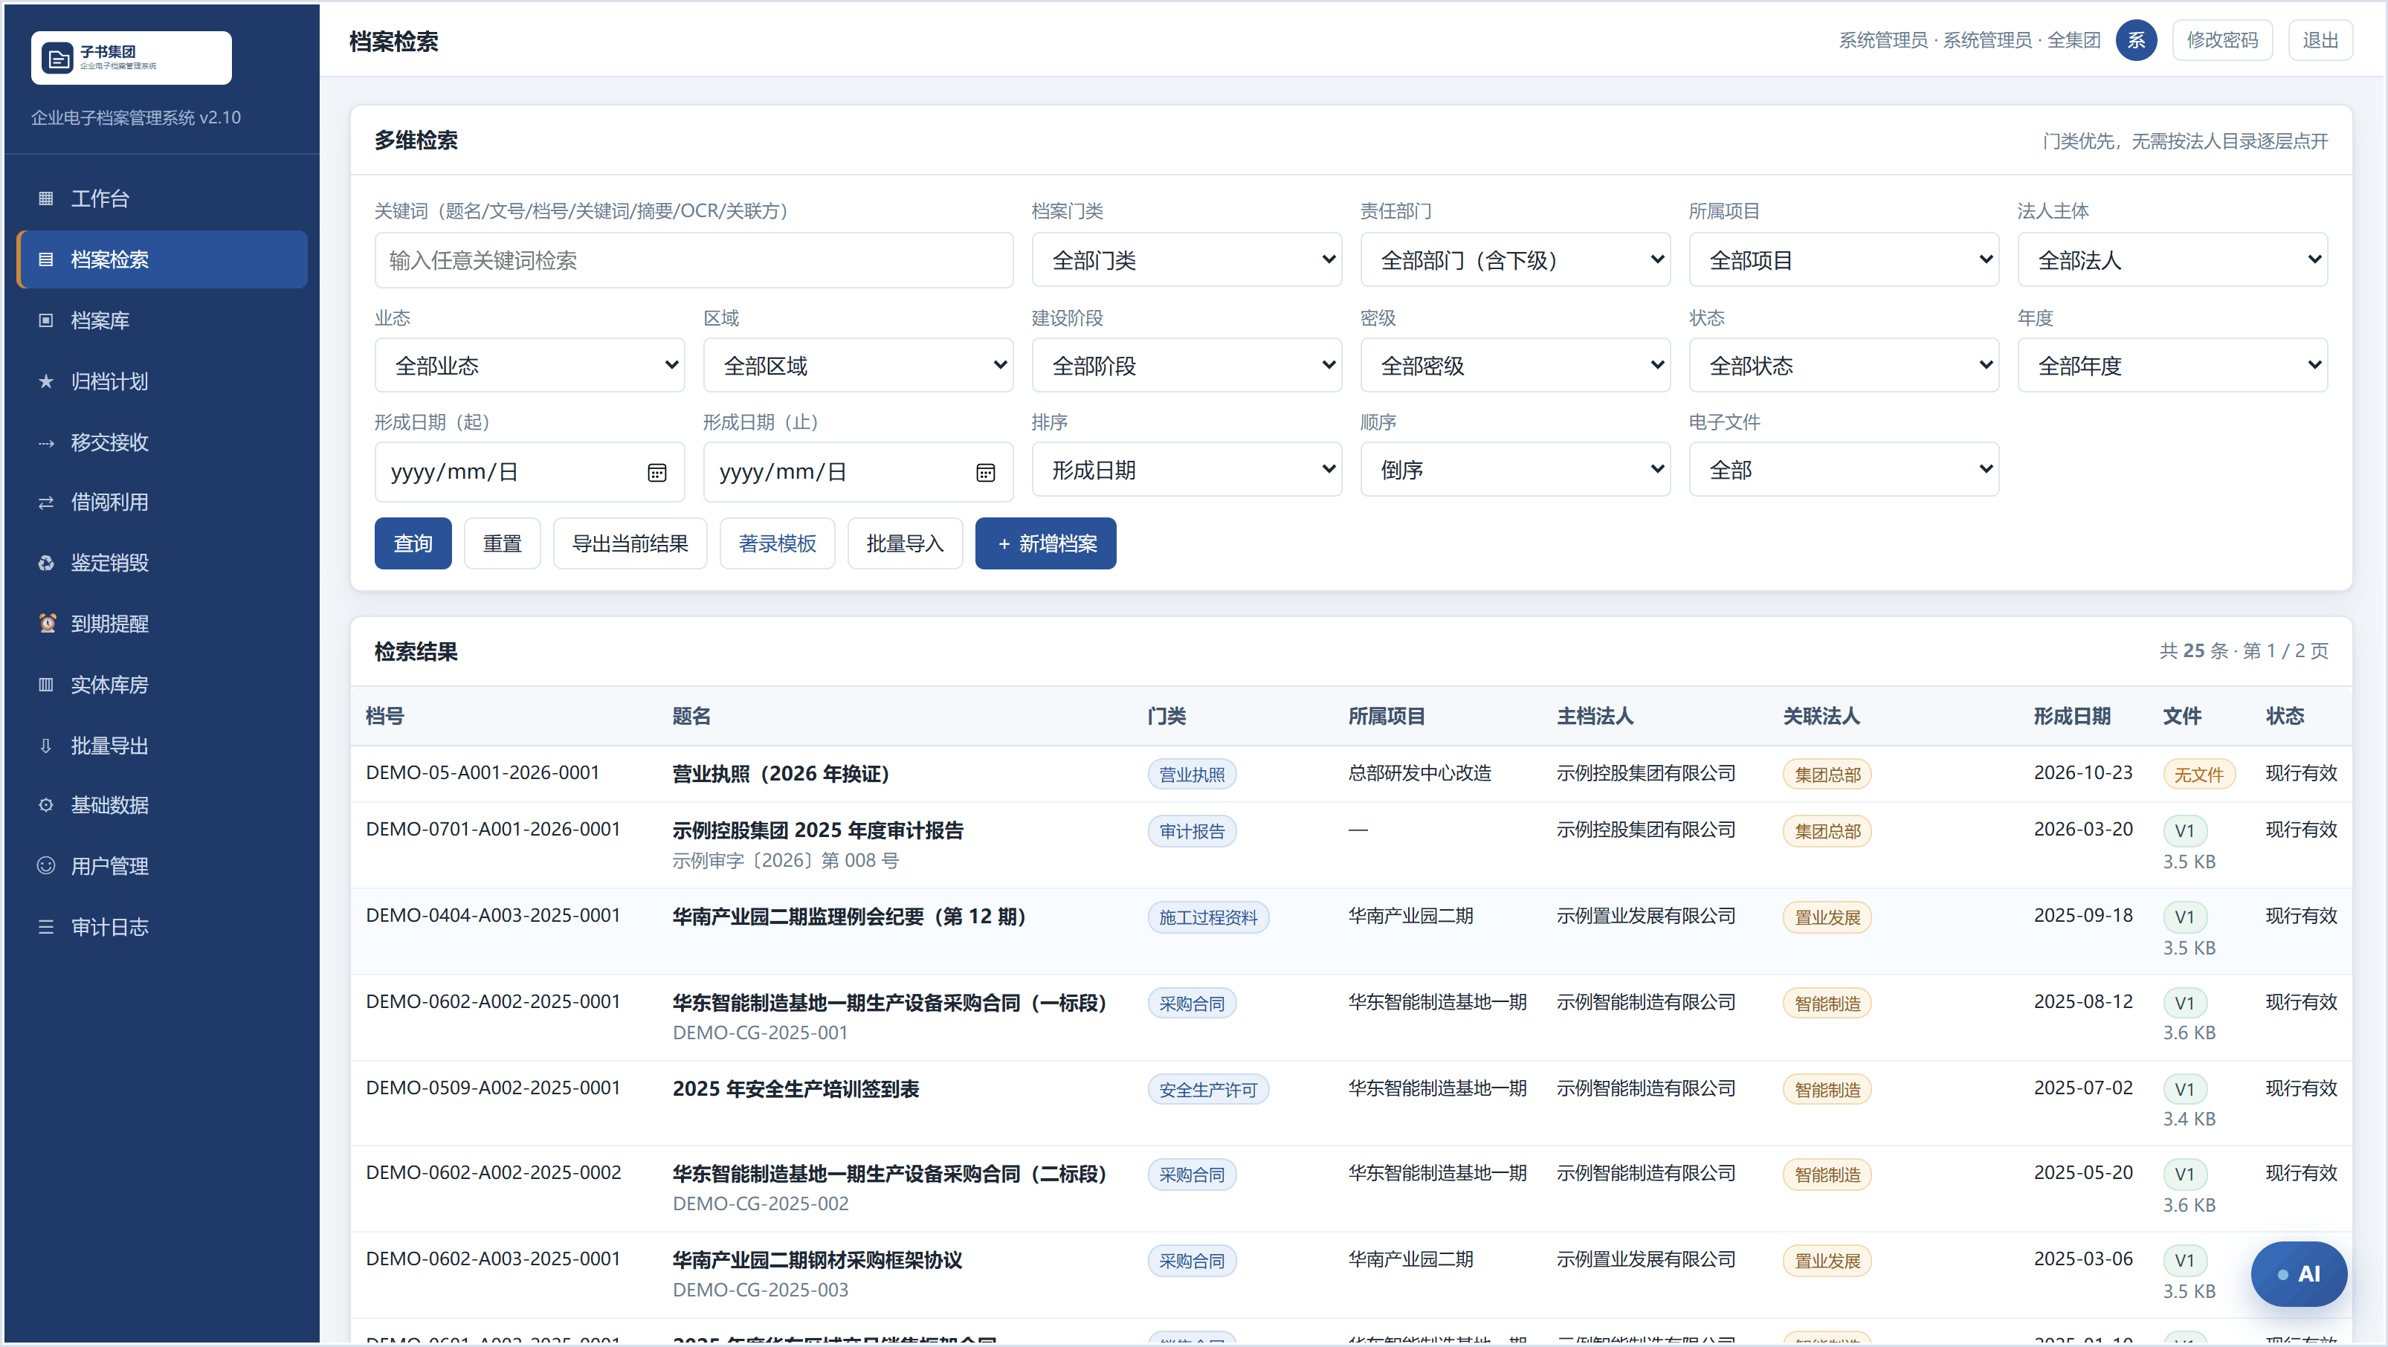Focus the keyword search input field
This screenshot has width=2388, height=1347.
point(694,260)
